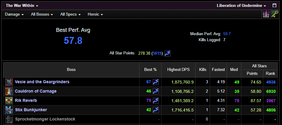Open the All Bosses filter menu
The width and height of the screenshot is (282, 125).
42,14
